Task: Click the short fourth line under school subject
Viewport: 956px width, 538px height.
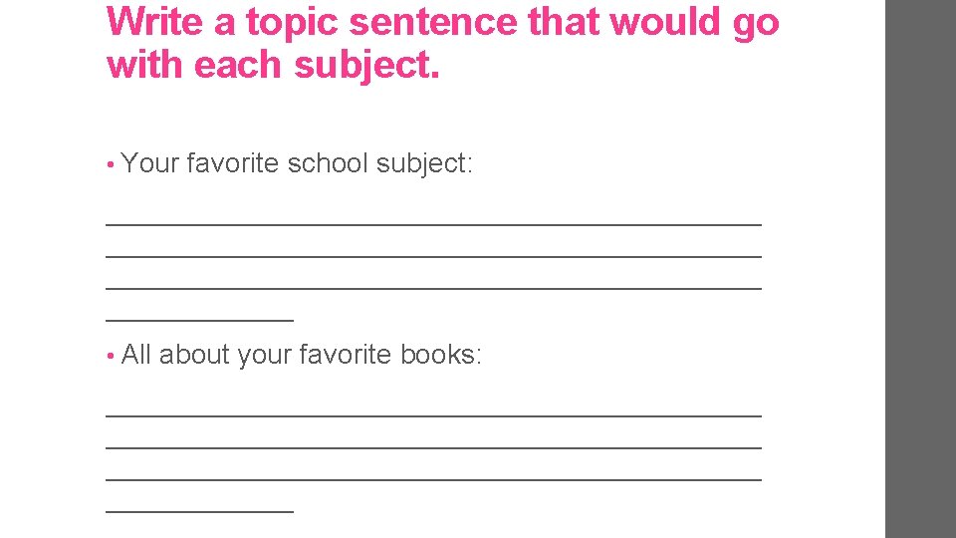Action: pyautogui.click(x=199, y=320)
